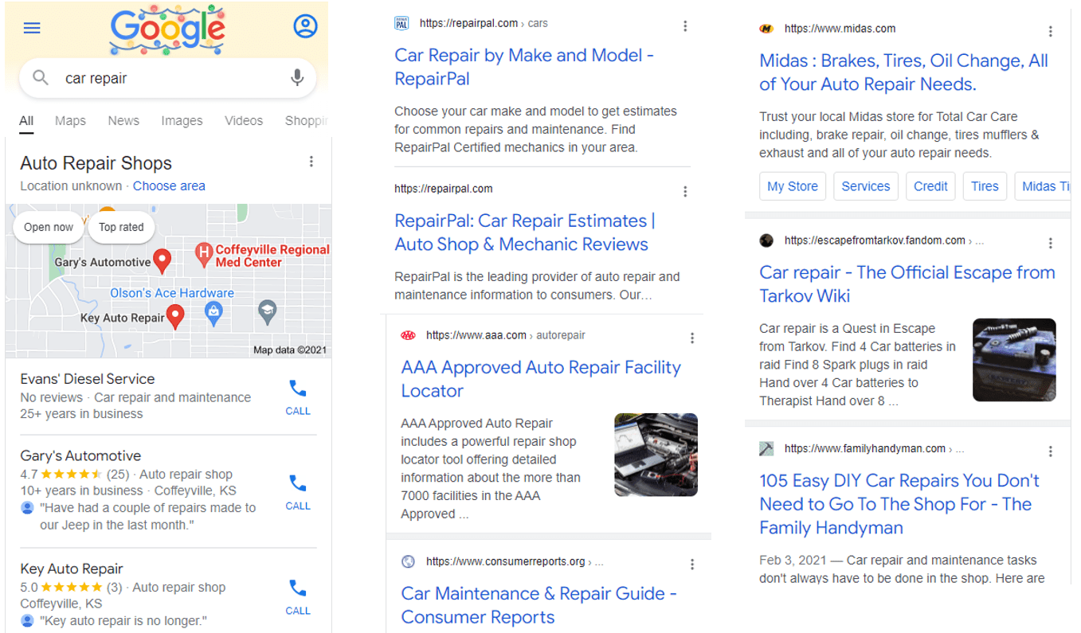The height and width of the screenshot is (633, 1081).
Task: Open AAA Approved Auto Repair Facility Locator
Action: click(541, 379)
